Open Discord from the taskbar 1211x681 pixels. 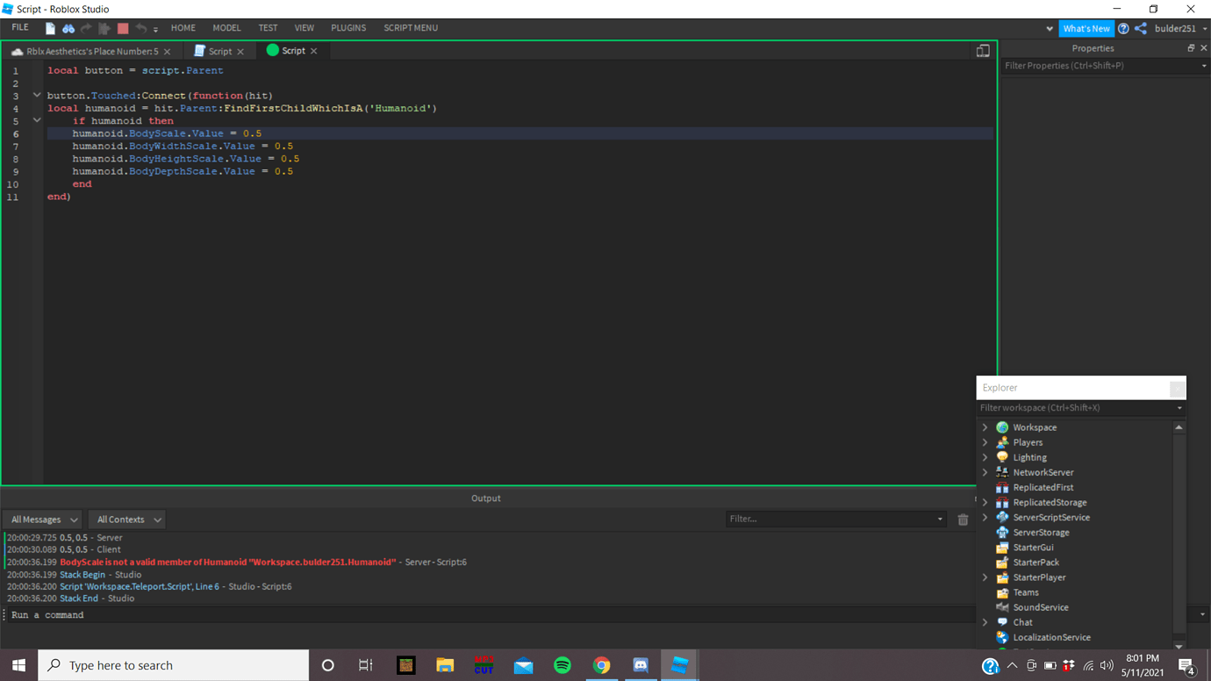tap(640, 664)
